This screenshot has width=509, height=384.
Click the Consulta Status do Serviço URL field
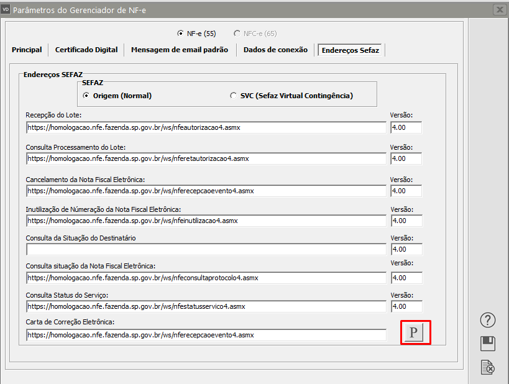(x=206, y=306)
